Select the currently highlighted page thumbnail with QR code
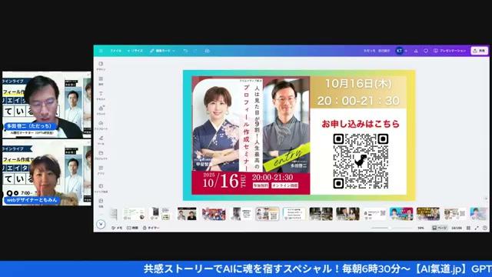492x277 pixels. (x=268, y=214)
